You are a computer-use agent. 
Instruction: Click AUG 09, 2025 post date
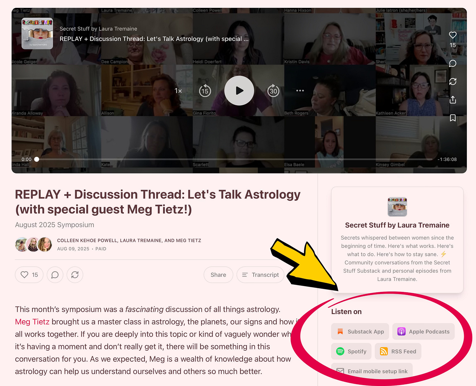click(73, 249)
